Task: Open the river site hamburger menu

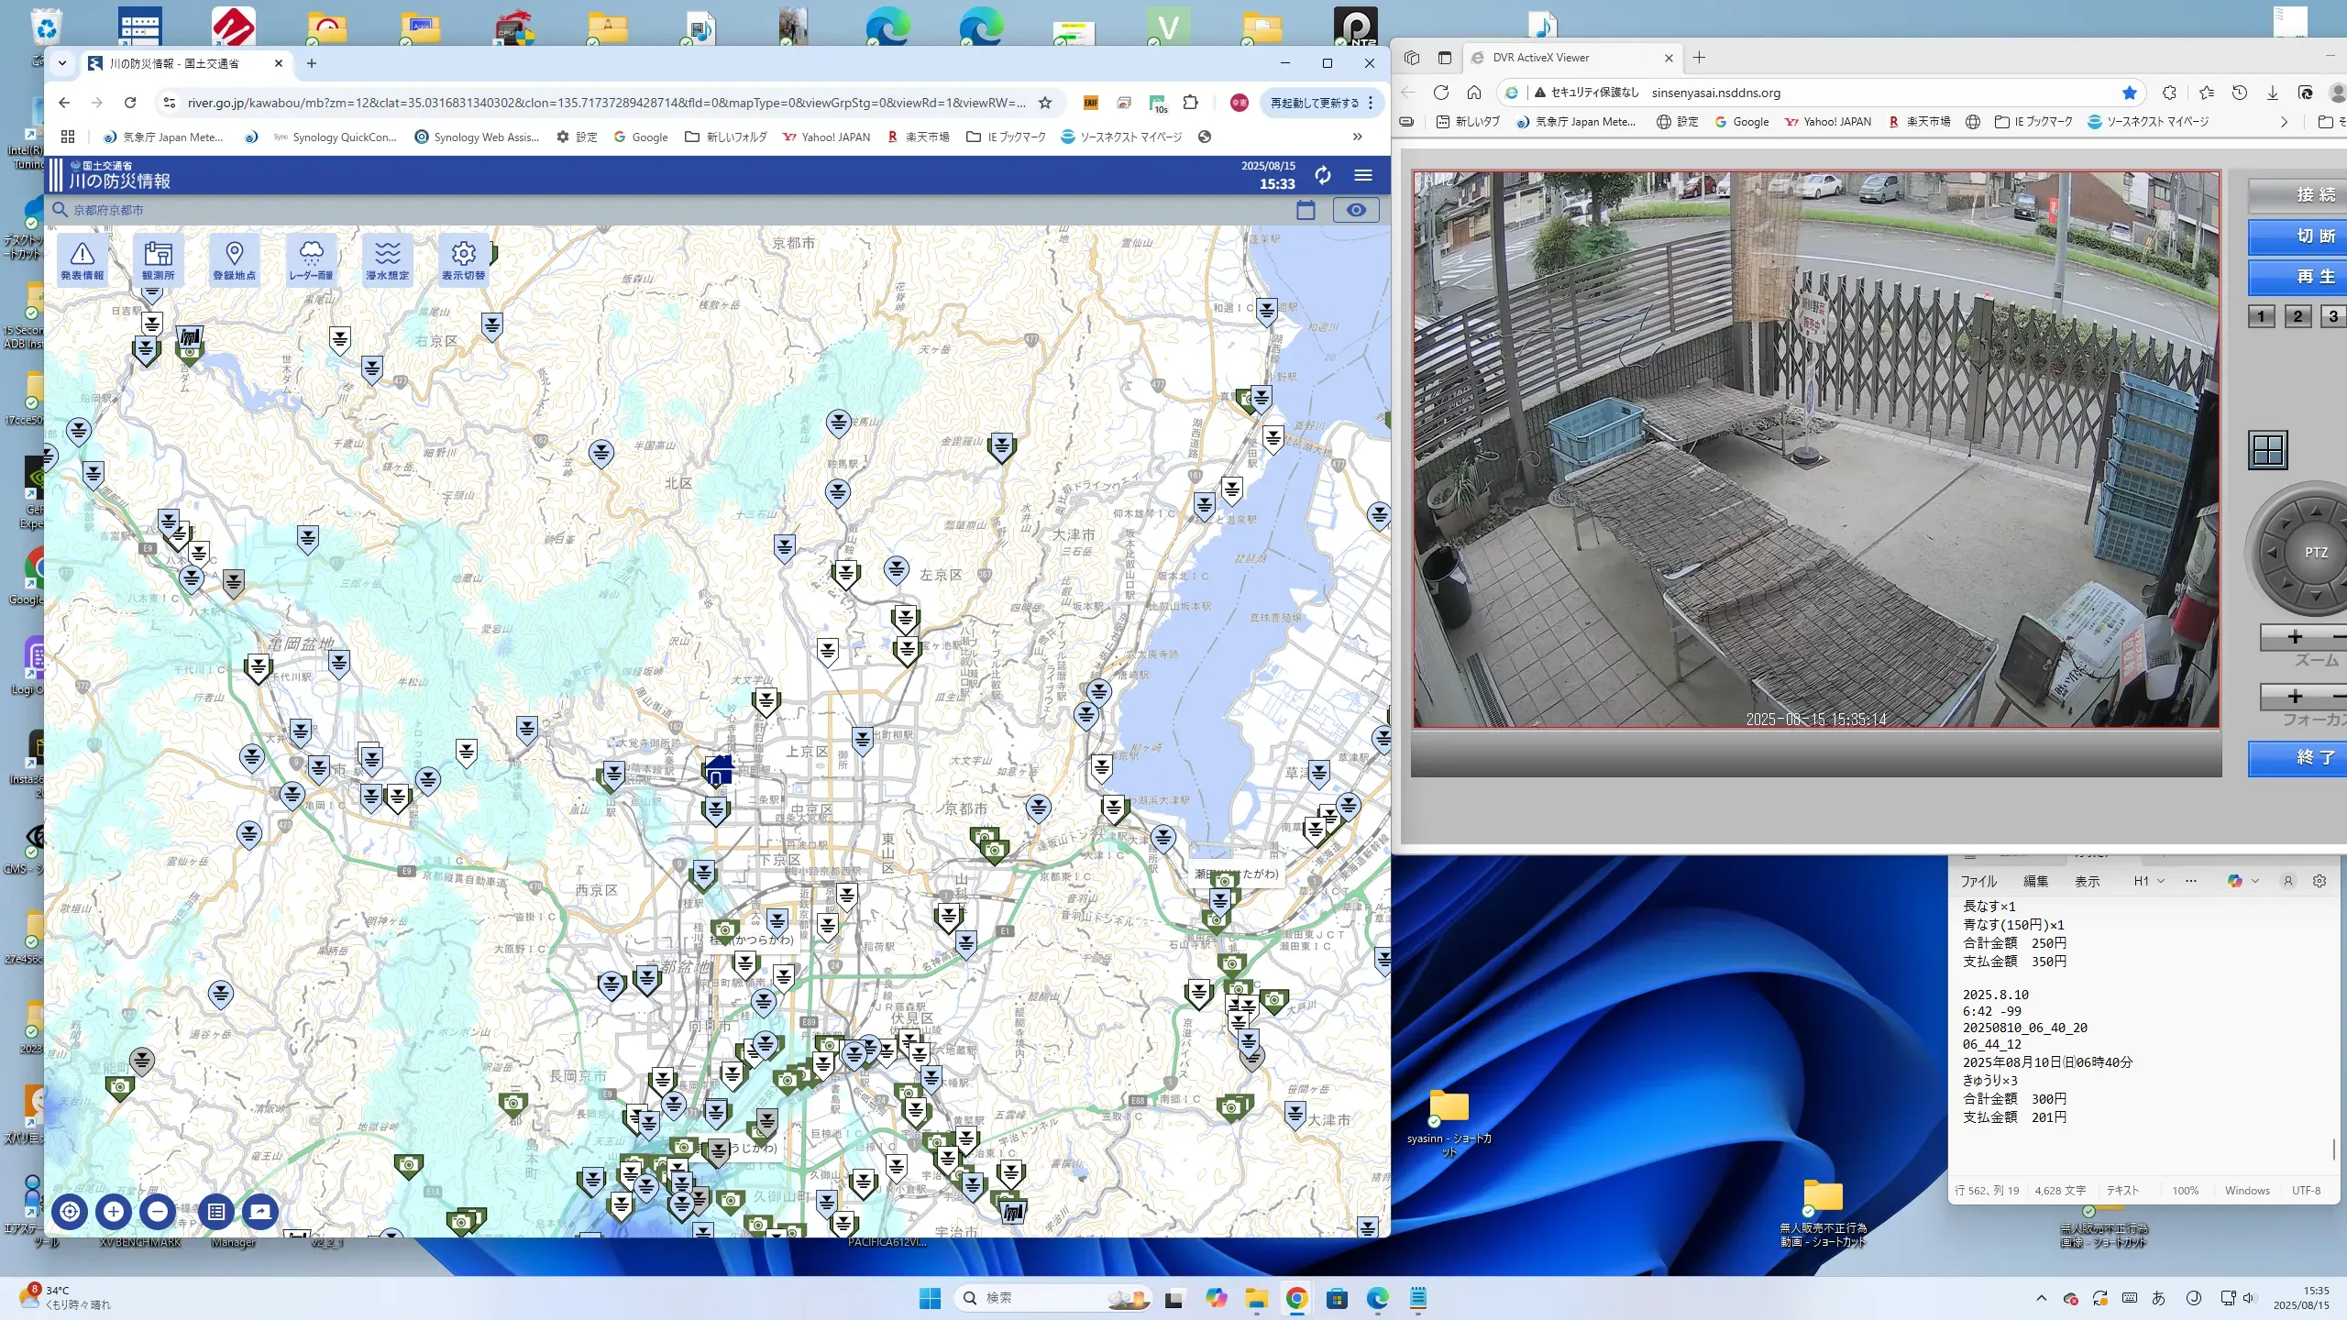Action: click(1363, 175)
